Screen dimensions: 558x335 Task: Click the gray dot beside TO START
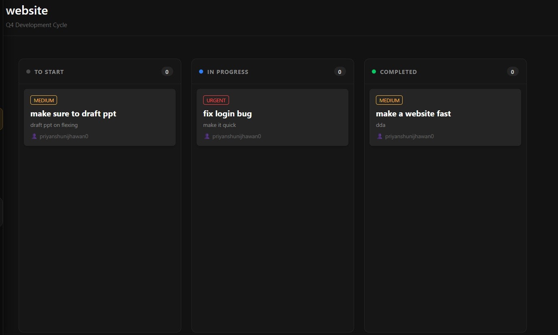[28, 72]
